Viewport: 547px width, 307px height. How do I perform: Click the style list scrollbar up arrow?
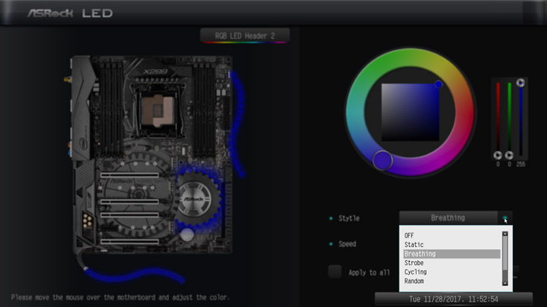click(505, 234)
